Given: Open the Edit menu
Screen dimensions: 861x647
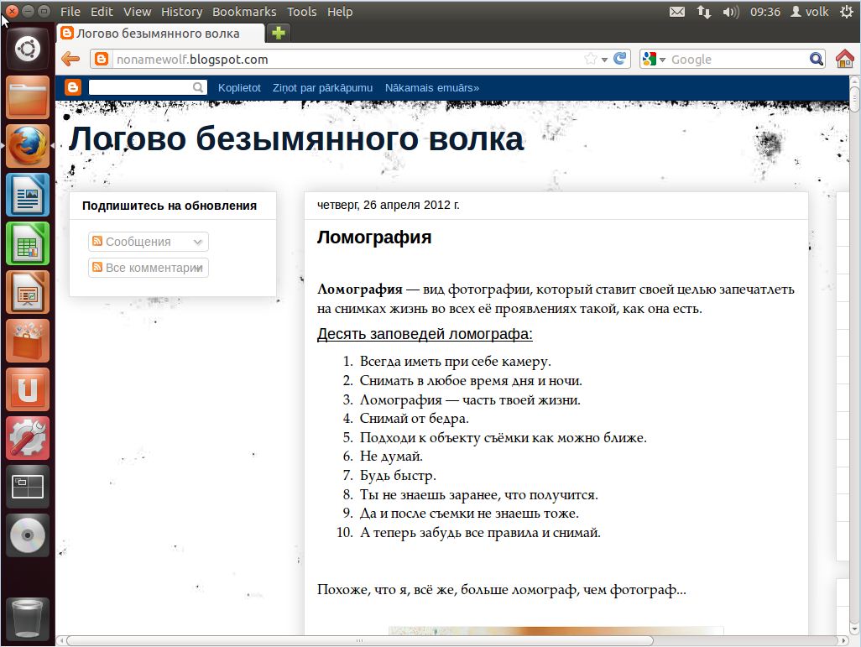Looking at the screenshot, I should (102, 12).
